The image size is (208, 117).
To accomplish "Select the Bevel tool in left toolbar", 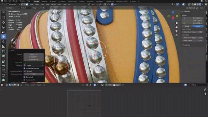I will pyautogui.click(x=3, y=66).
